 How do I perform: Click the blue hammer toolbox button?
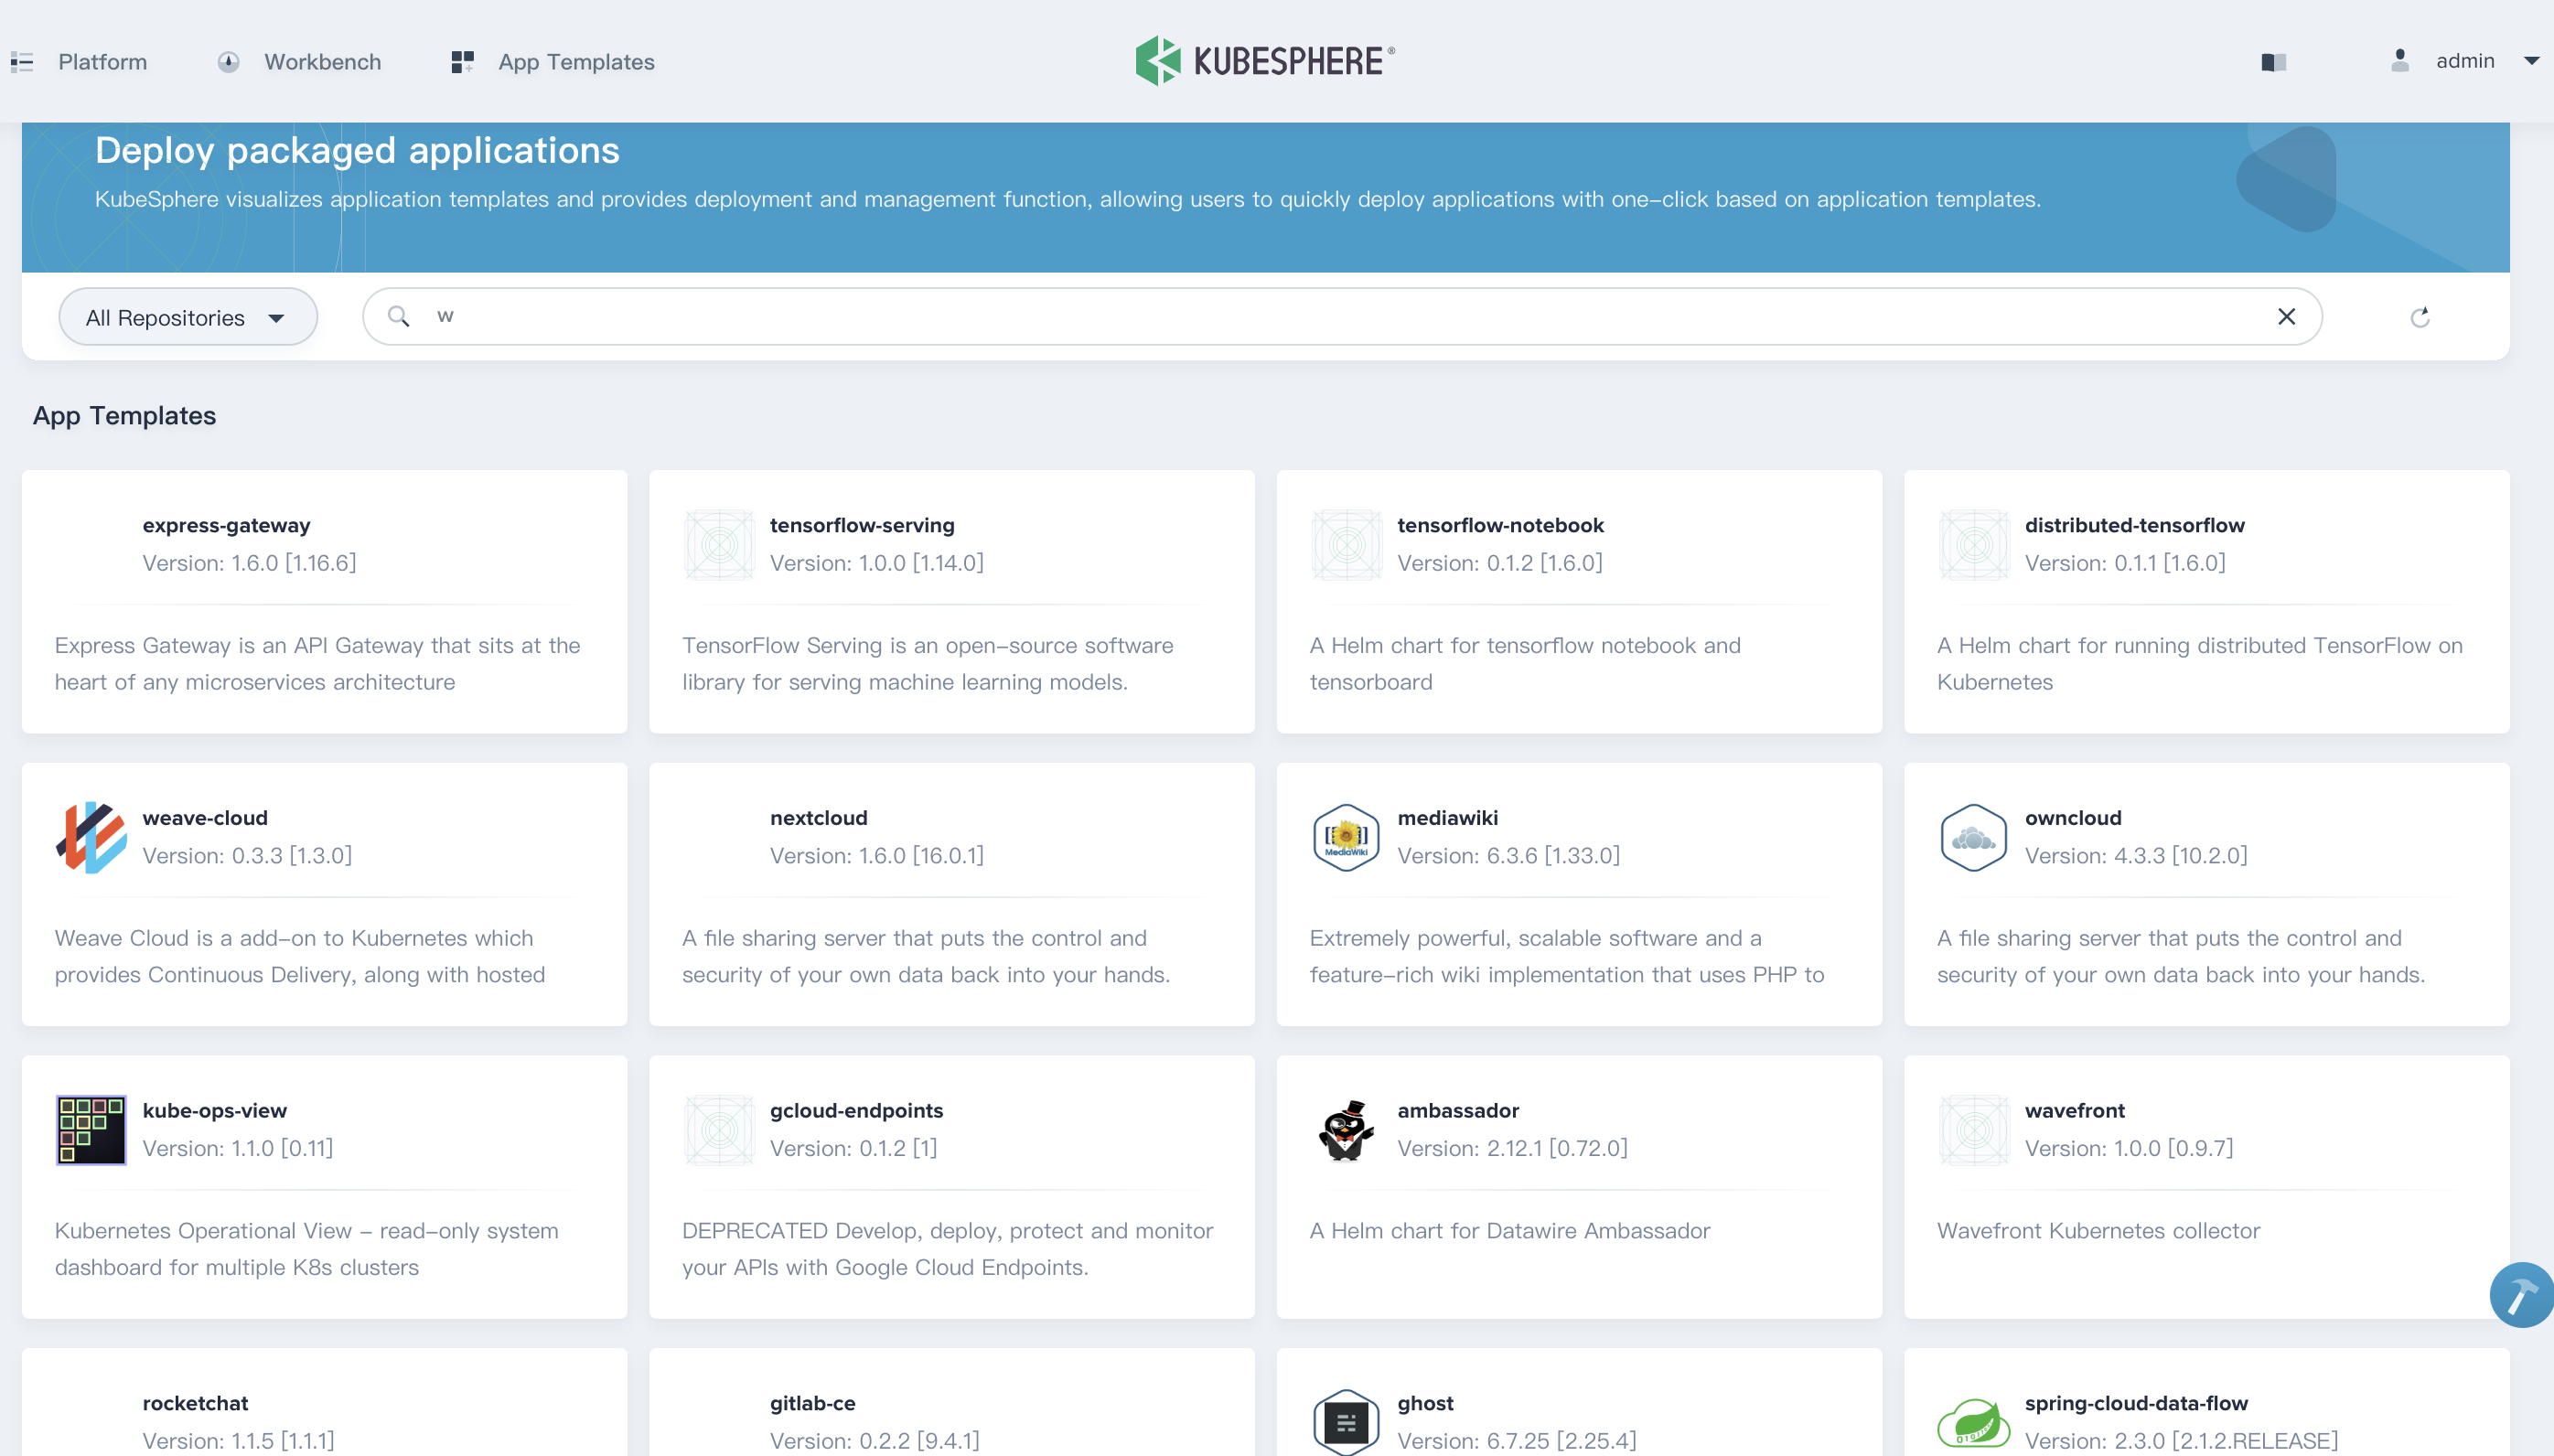(2521, 1294)
